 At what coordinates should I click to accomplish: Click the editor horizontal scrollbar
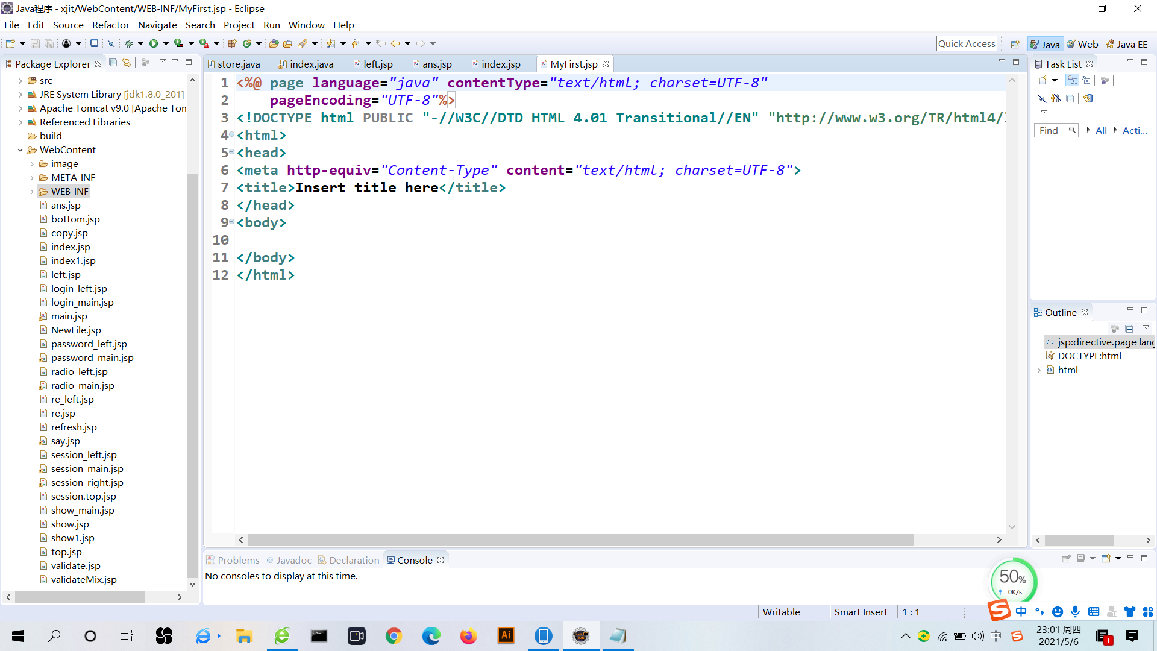pos(580,539)
